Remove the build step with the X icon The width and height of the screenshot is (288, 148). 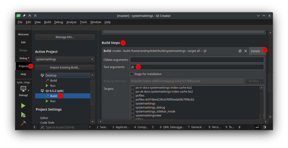pyautogui.click(x=246, y=51)
